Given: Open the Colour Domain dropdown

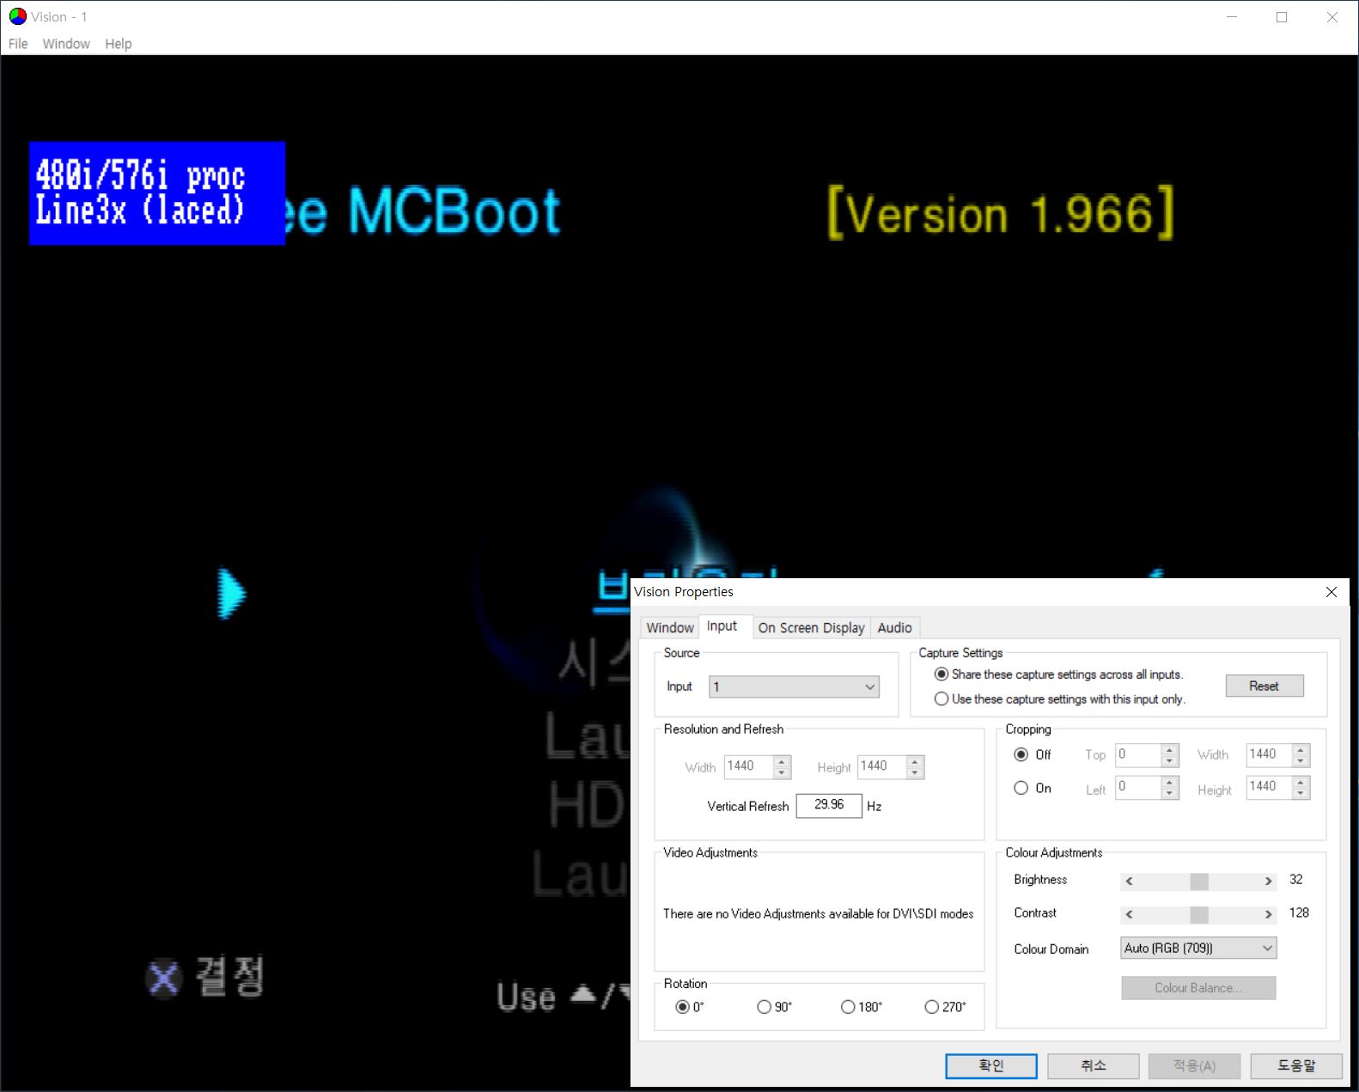Looking at the screenshot, I should [x=1198, y=948].
